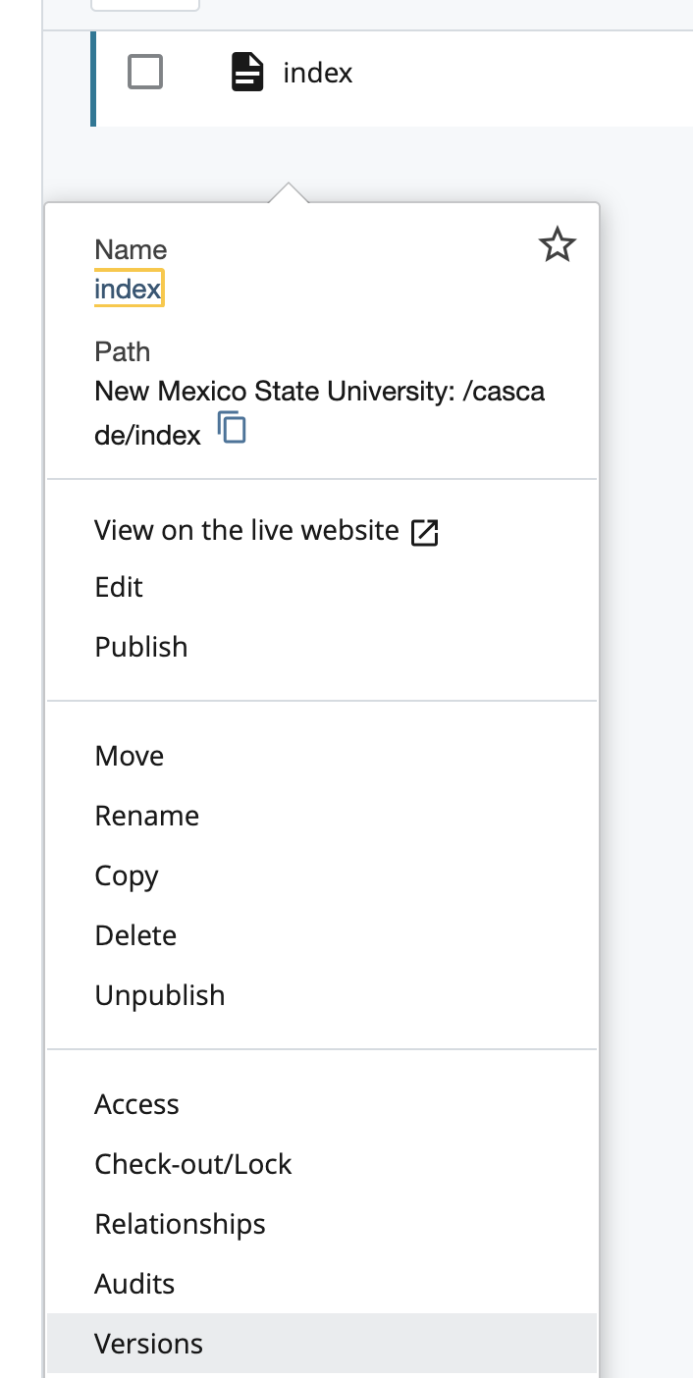Click the star favorite icon
This screenshot has width=693, height=1378.
(558, 244)
